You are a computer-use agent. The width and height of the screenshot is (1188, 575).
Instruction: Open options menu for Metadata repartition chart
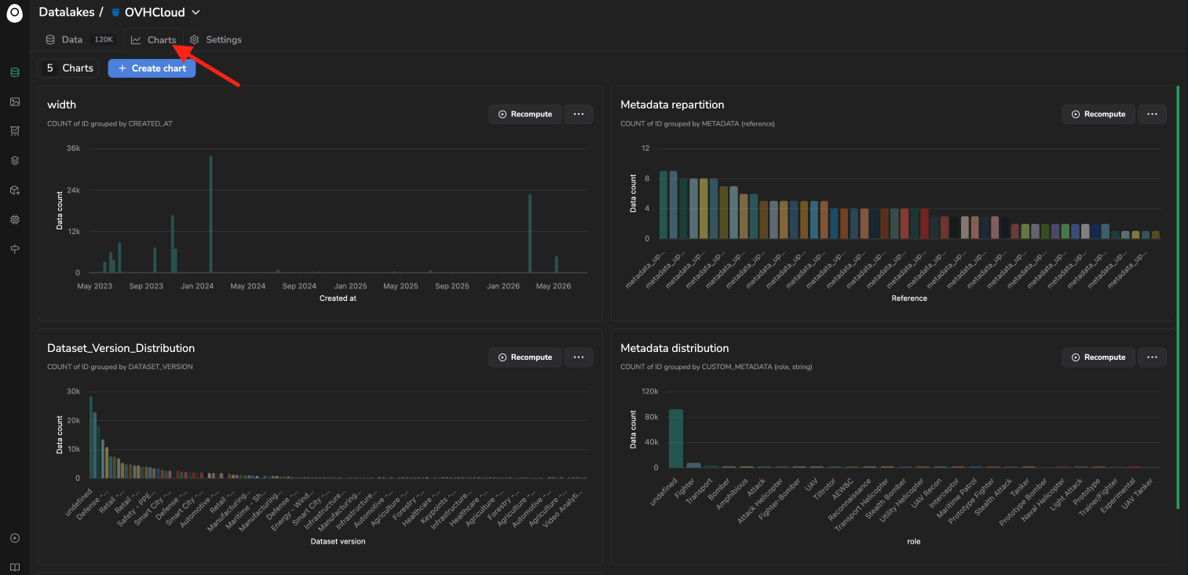1152,114
